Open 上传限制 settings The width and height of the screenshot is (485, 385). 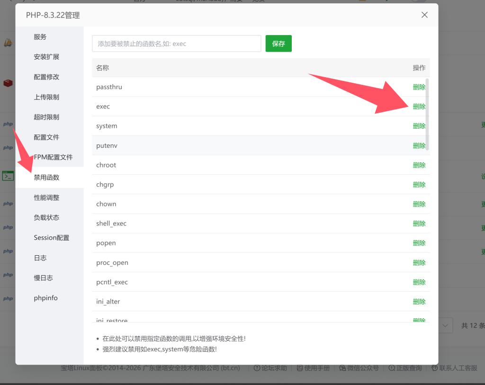[x=46, y=97]
